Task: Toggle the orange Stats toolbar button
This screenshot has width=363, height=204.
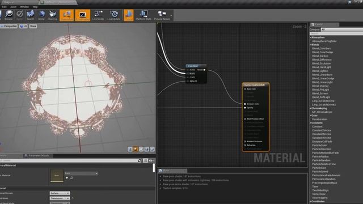Action: [129, 15]
